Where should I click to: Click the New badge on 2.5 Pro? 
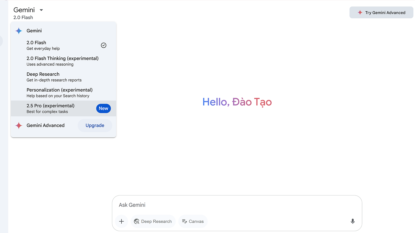(103, 108)
